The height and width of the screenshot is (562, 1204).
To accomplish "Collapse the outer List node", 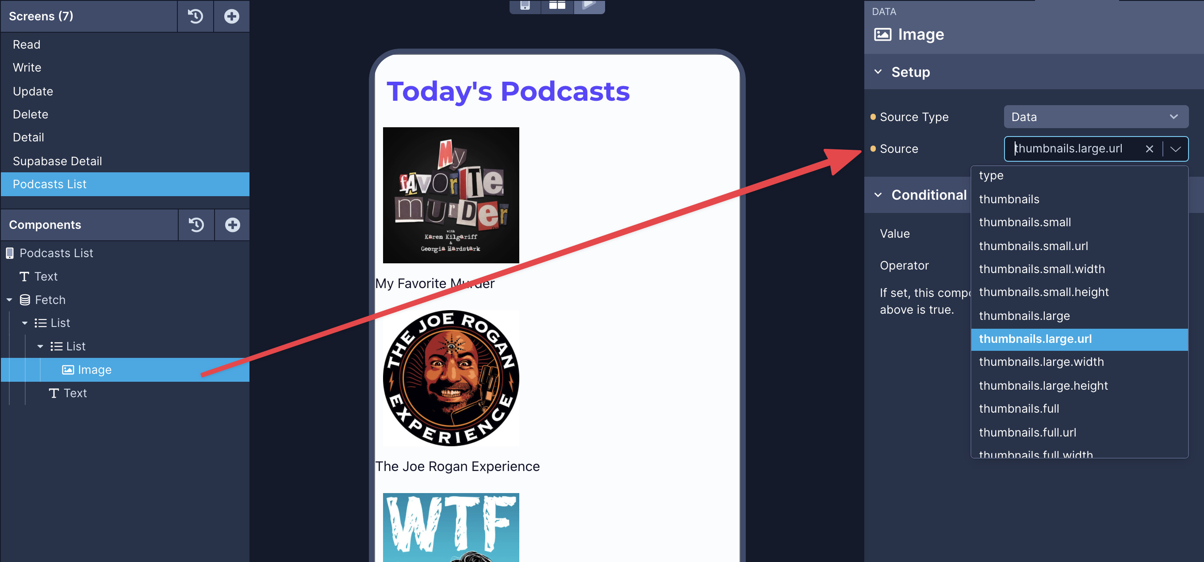I will (25, 323).
